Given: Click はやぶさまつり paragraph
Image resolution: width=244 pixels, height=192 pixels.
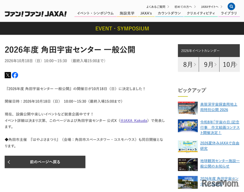Looking at the screenshot, I should coord(84,143).
